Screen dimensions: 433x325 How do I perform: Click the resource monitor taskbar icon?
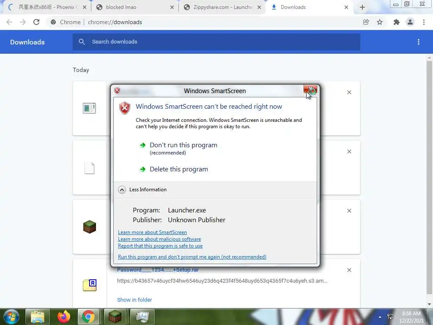143,317
